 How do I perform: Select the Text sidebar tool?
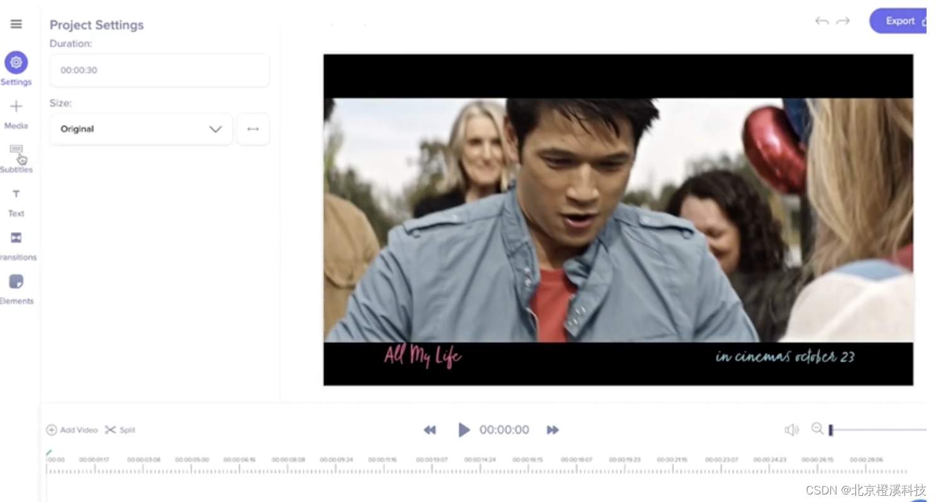(16, 203)
